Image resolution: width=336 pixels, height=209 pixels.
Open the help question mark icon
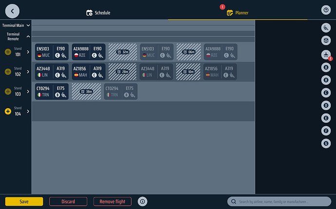tap(326, 10)
